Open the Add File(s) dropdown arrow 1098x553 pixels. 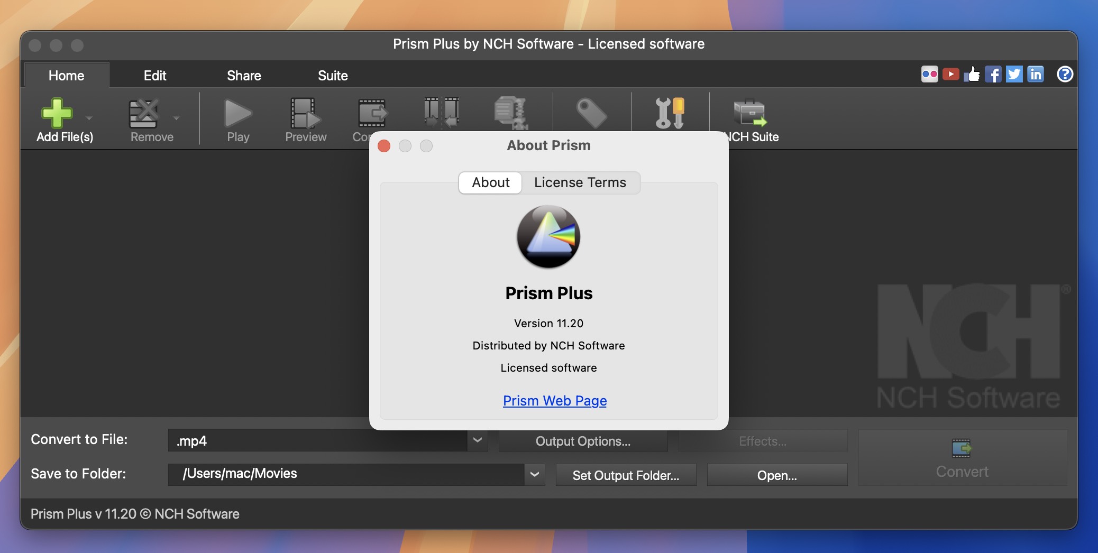[89, 117]
